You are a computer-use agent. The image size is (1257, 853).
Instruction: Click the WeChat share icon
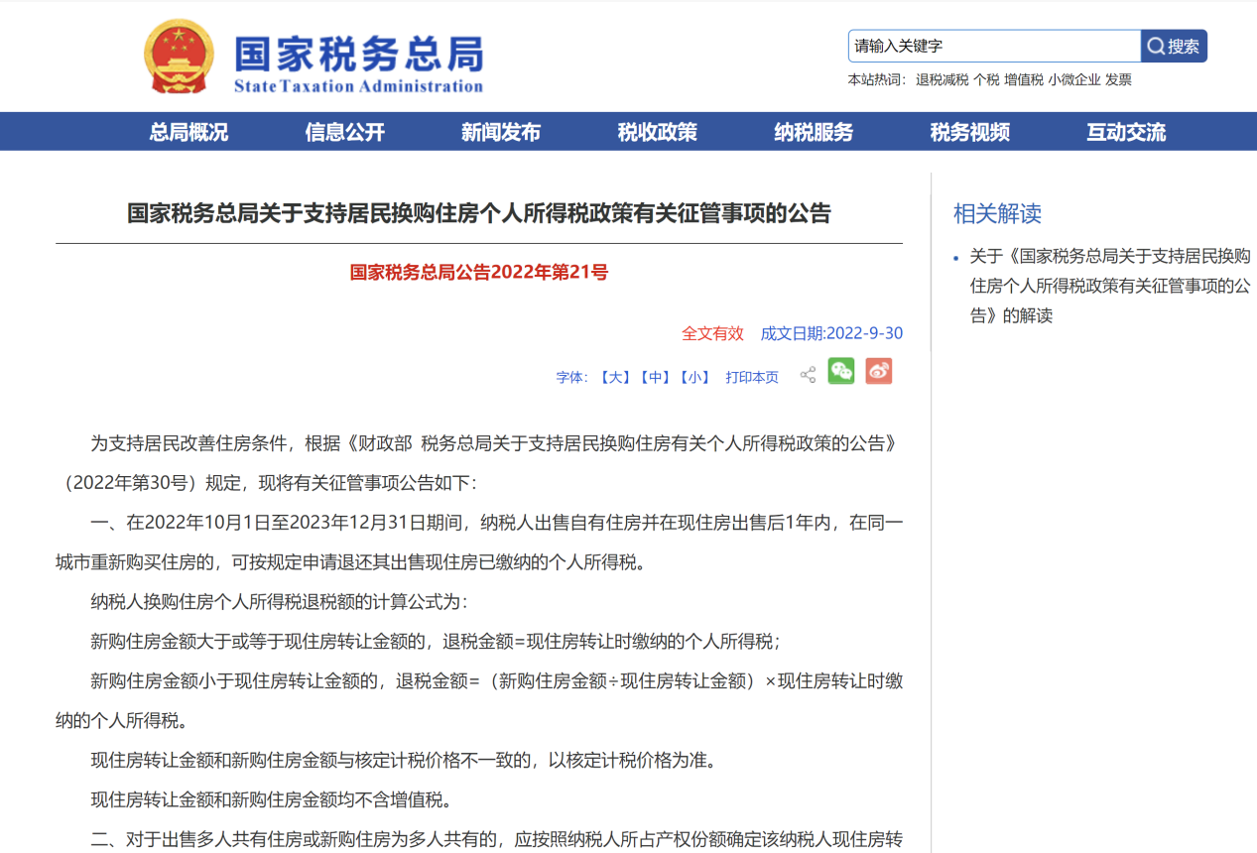pos(840,371)
